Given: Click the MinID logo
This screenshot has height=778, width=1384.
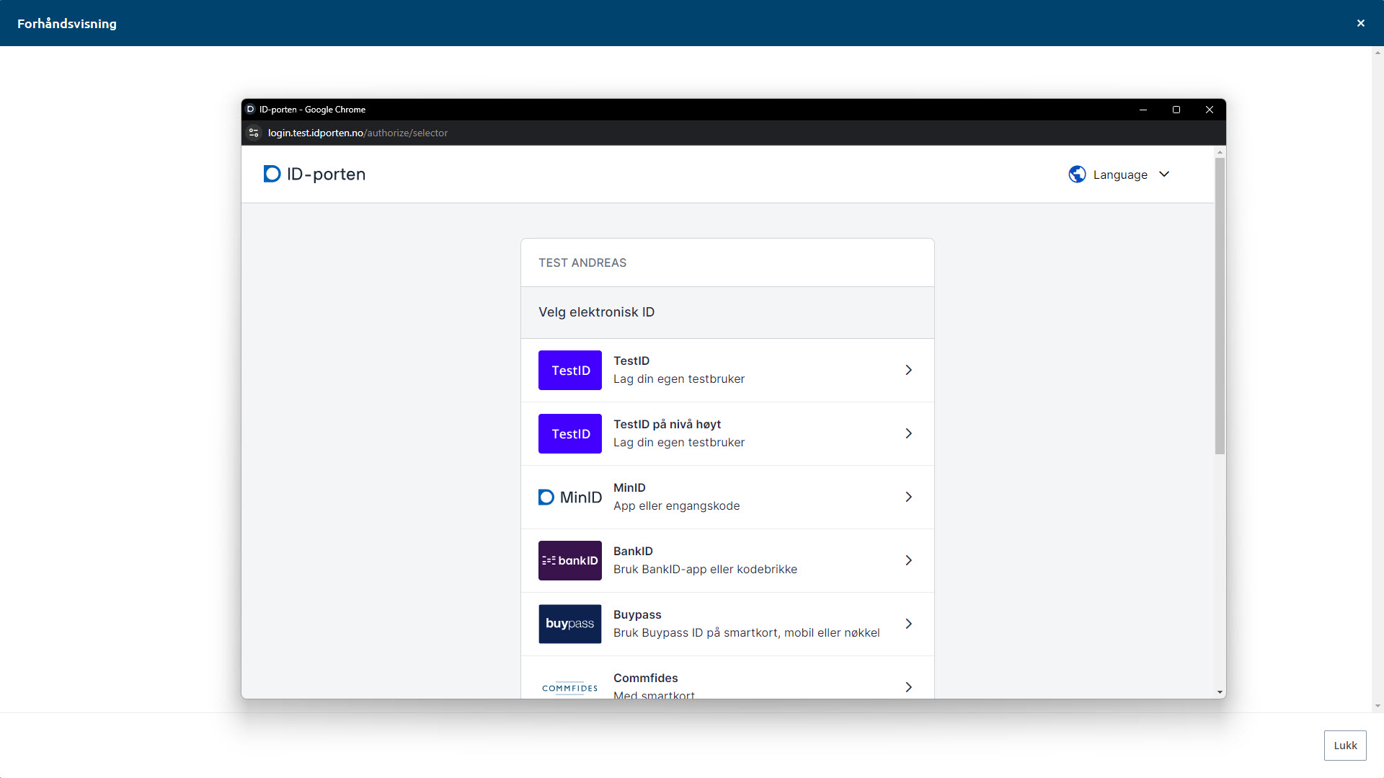Looking at the screenshot, I should pos(570,497).
